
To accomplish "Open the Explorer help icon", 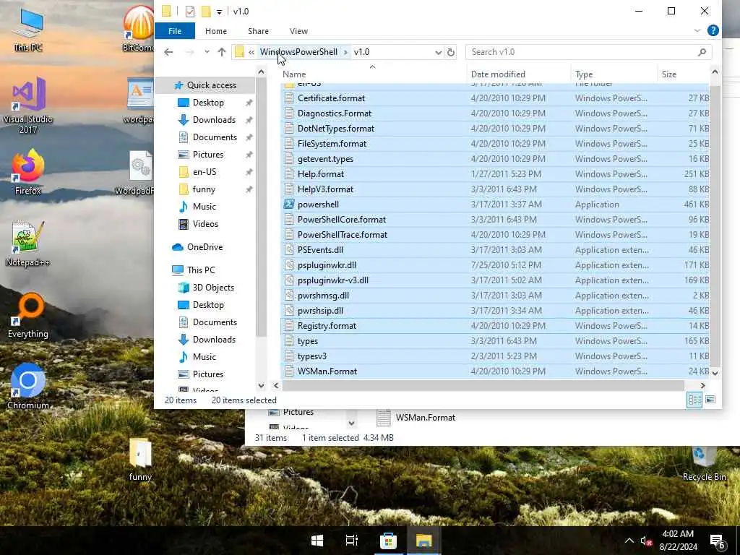I will point(713,30).
